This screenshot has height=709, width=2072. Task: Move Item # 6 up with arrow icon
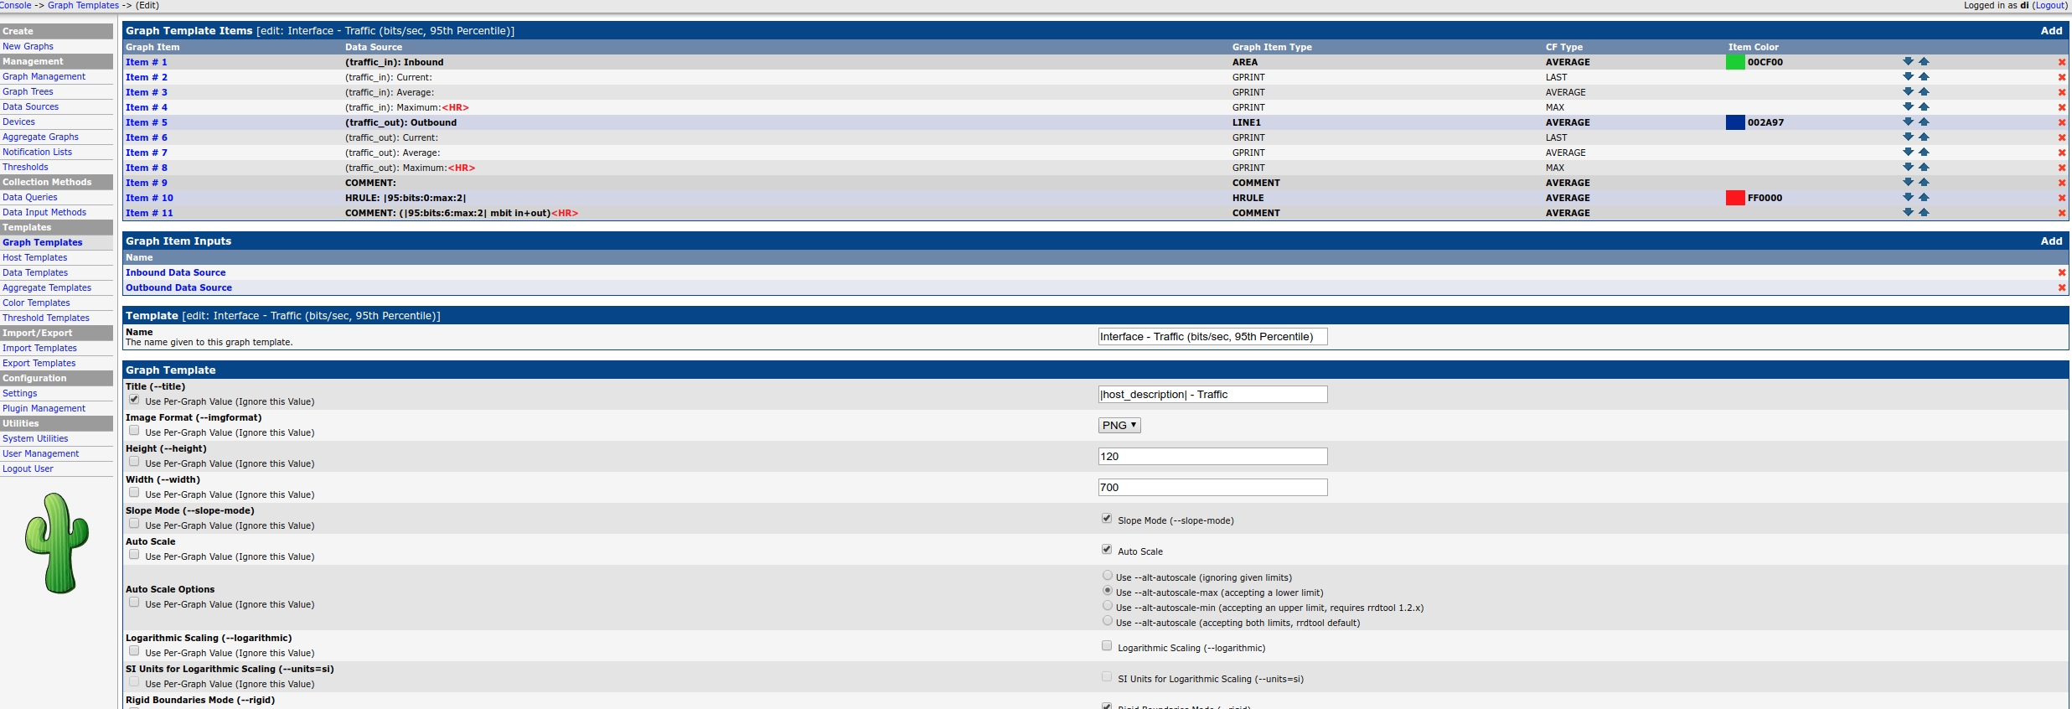coord(1924,137)
